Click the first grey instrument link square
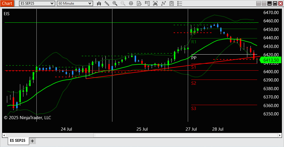The image size is (284, 147). click(x=259, y=3)
